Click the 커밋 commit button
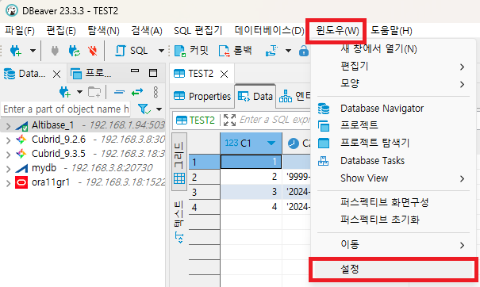Screen dimensions: 480x287 pyautogui.click(x=192, y=51)
